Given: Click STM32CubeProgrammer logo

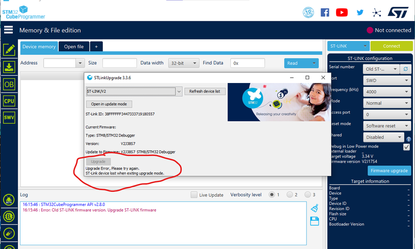Looking at the screenshot, I should click(24, 13).
